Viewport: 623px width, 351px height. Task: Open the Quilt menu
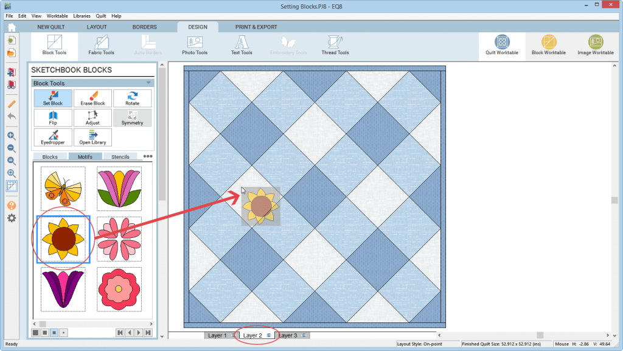point(101,16)
